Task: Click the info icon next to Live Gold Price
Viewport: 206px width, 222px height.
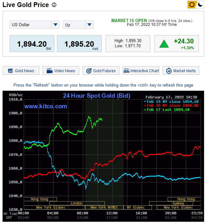Action: click(x=54, y=5)
